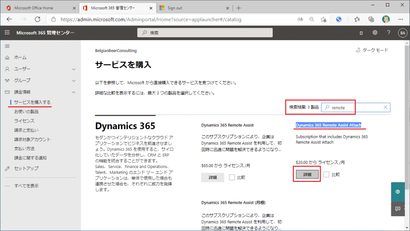
Task: Click in the header 検索 search box
Action: click(205, 33)
